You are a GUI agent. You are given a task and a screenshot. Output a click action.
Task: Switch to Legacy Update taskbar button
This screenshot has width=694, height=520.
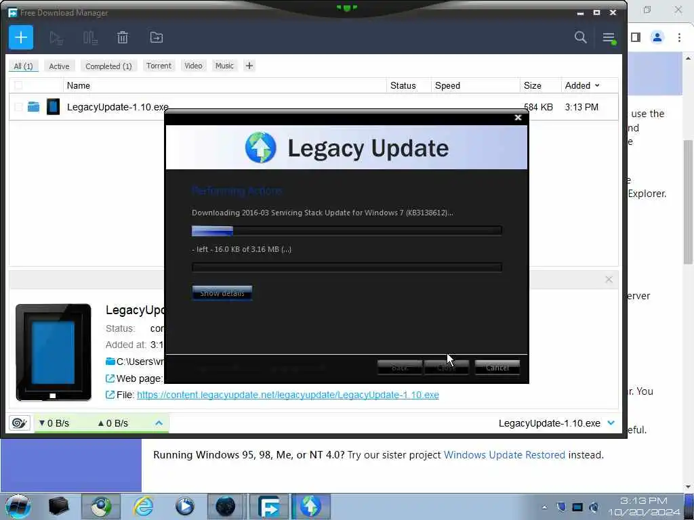(310, 506)
